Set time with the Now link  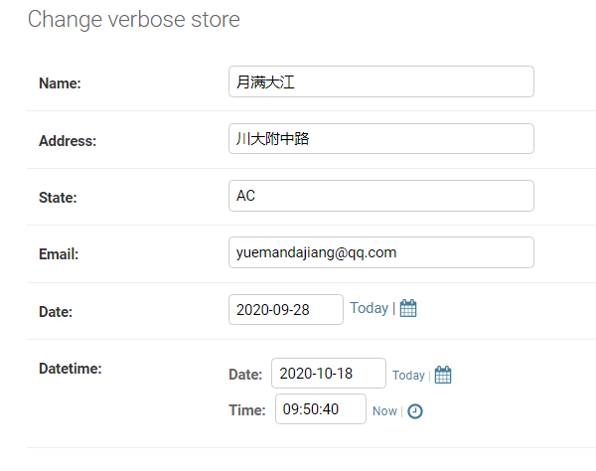[x=384, y=411]
